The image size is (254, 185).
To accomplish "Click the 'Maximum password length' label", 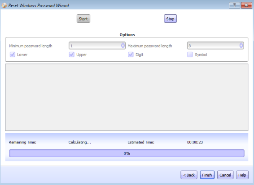I will point(150,46).
